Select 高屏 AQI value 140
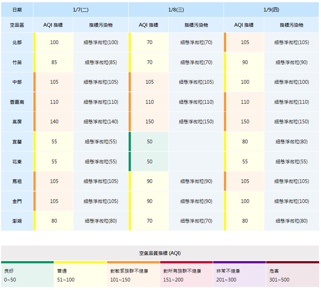The image size is (321, 290). 54,122
